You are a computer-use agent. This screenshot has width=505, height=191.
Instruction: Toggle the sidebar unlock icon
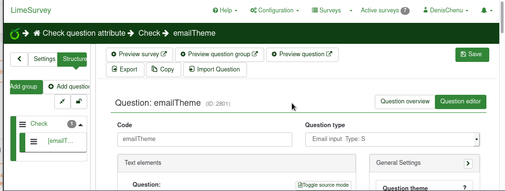click(79, 101)
